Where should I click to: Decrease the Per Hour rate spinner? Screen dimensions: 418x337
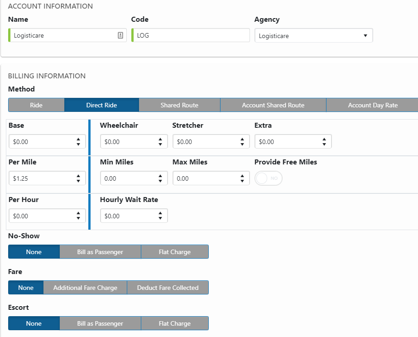(78, 219)
